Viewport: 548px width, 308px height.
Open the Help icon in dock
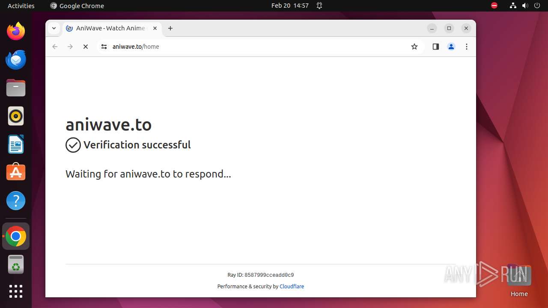pos(16,201)
